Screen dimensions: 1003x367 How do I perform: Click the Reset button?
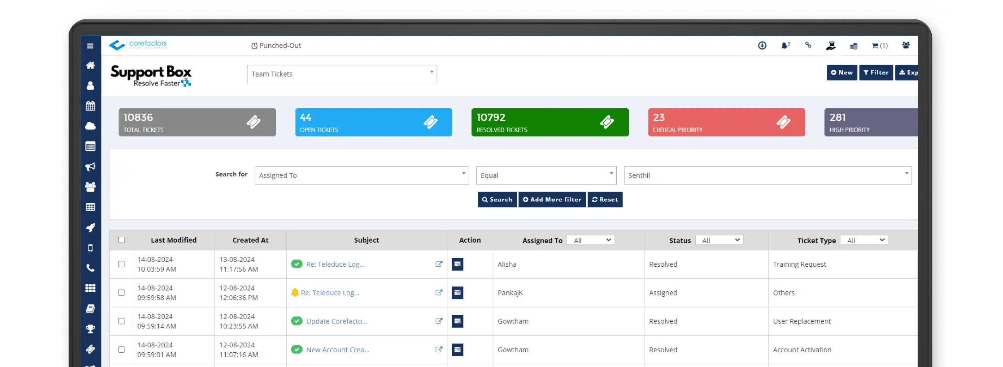(605, 200)
